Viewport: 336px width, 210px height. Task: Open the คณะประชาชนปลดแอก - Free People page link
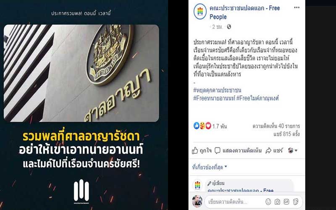click(x=244, y=12)
